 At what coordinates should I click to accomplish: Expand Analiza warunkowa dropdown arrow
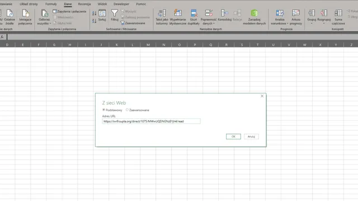click(x=287, y=23)
